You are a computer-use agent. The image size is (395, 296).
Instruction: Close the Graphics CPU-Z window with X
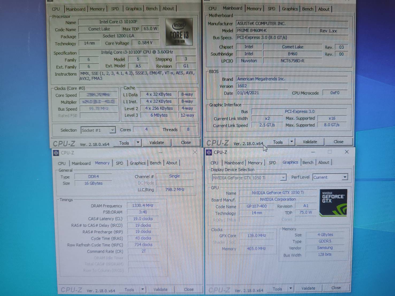pos(347,152)
